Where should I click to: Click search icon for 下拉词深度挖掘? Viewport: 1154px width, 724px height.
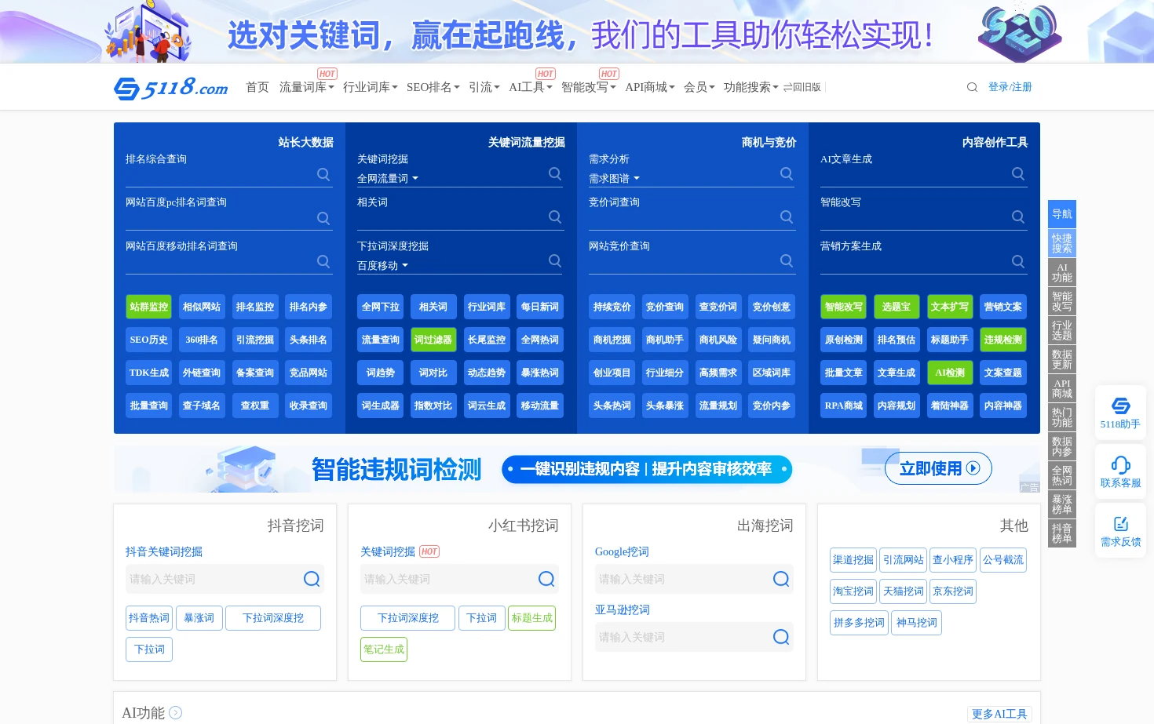555,260
